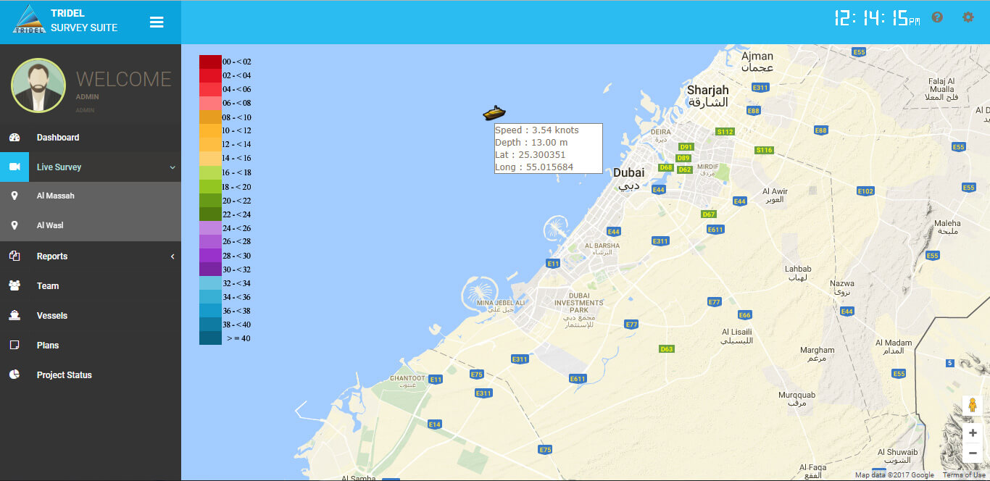Click the Team people icon
This screenshot has height=481, width=990.
[x=14, y=286]
